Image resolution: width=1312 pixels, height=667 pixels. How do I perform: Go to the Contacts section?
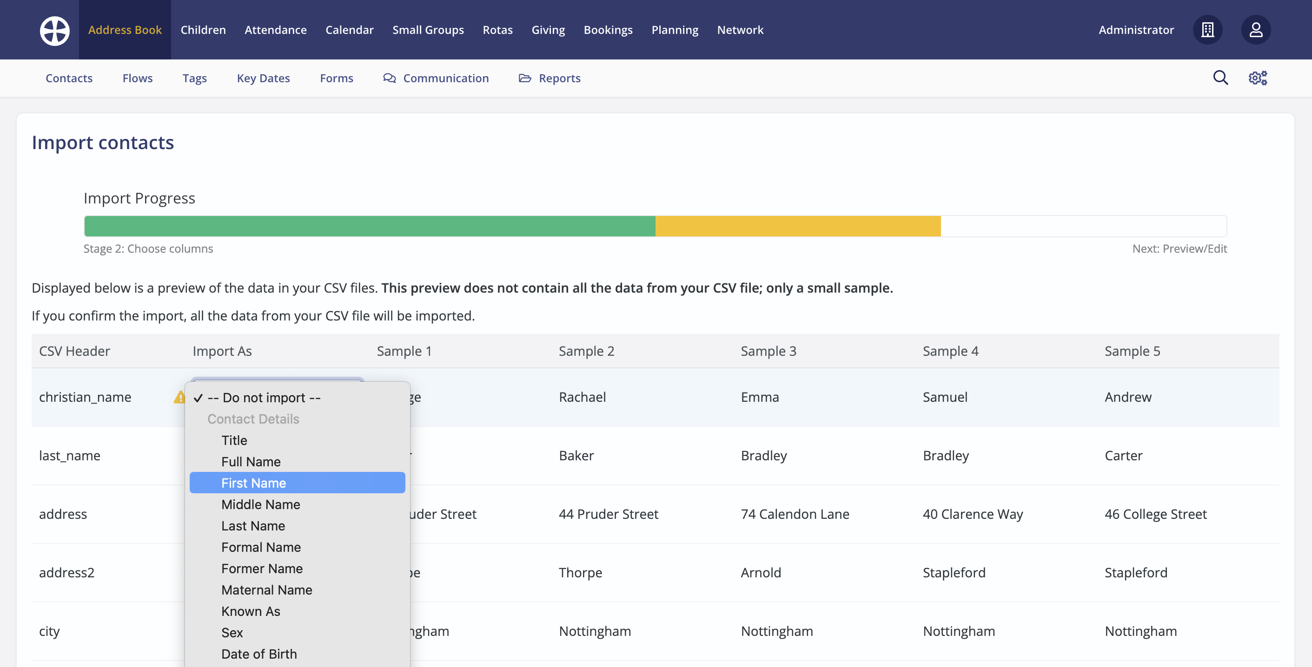coord(69,78)
